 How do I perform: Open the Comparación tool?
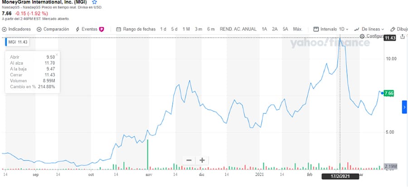pyautogui.click(x=53, y=29)
